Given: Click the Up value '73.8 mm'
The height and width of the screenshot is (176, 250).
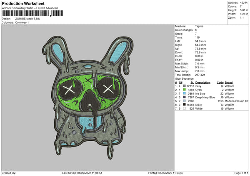Looking at the screenshot, I should 200,49.
